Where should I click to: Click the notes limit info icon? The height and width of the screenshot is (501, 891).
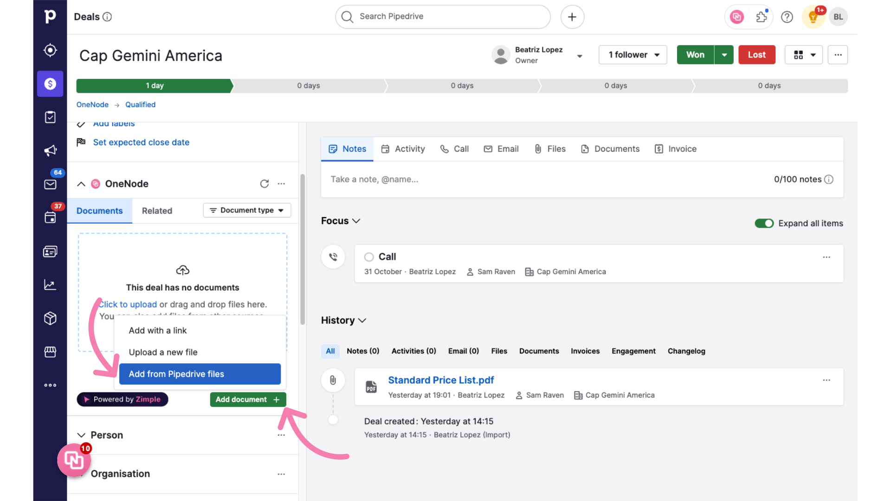coord(829,180)
